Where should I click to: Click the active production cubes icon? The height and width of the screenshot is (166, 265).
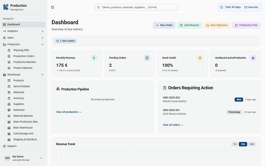[x=253, y=58]
